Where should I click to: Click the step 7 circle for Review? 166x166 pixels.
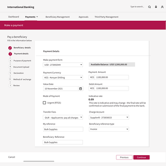[10, 85]
